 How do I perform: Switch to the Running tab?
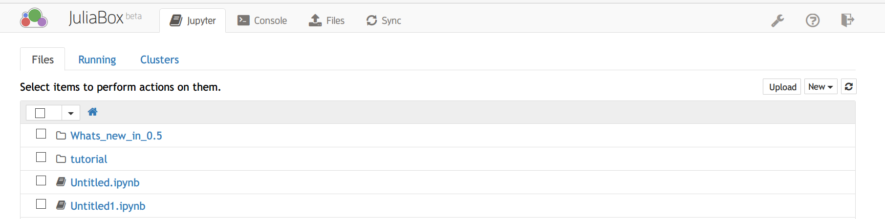coord(97,60)
